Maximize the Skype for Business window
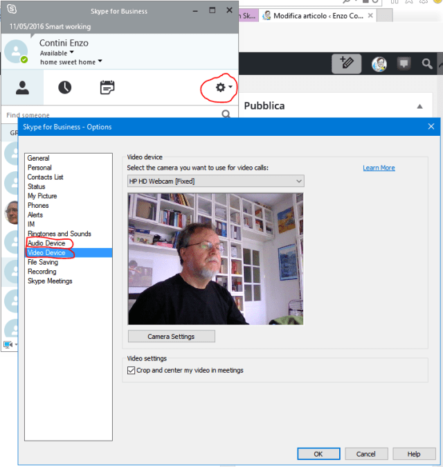Image resolution: width=443 pixels, height=467 pixels. pyautogui.click(x=212, y=10)
